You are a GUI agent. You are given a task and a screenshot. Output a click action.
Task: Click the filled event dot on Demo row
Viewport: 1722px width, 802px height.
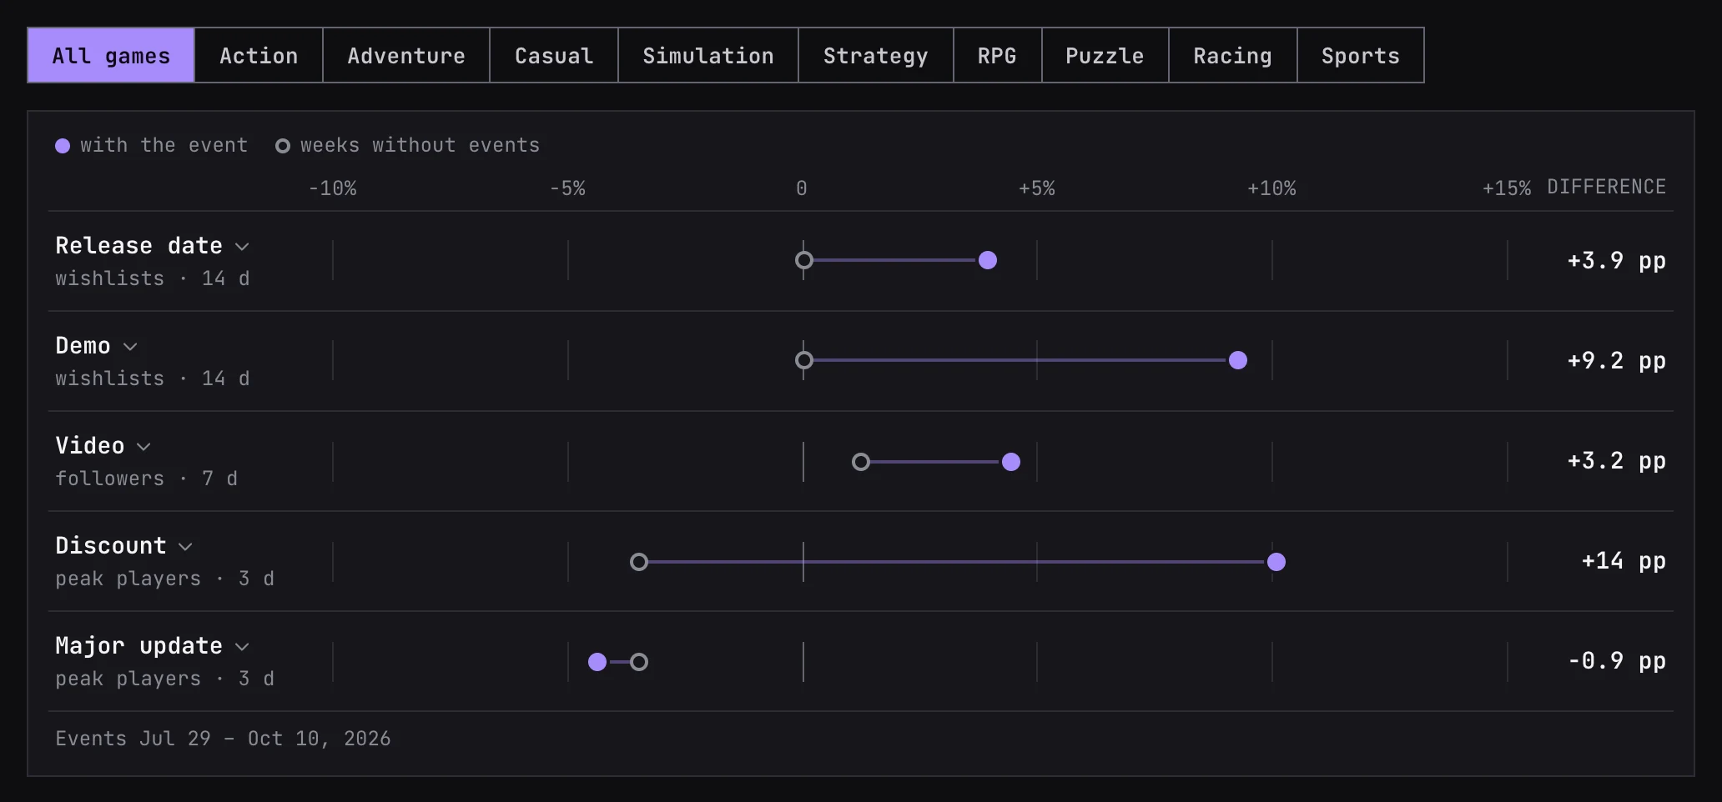1238,360
